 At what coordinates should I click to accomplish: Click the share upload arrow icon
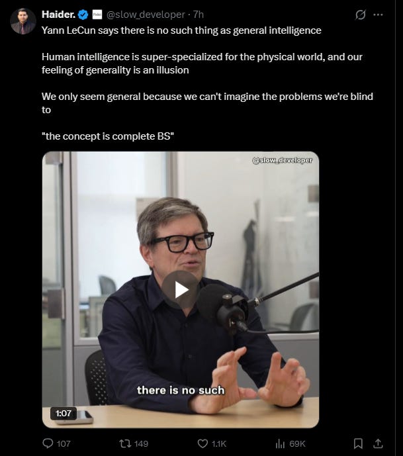coord(378,443)
